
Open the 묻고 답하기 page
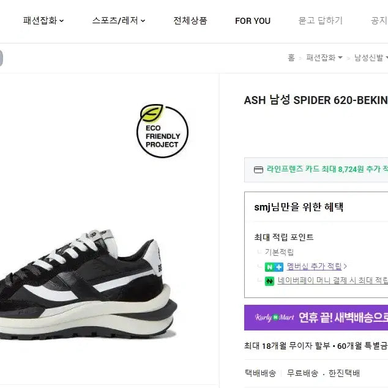pos(320,21)
